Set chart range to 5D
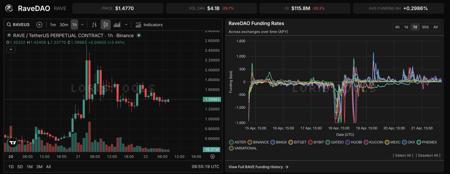 [21, 166]
